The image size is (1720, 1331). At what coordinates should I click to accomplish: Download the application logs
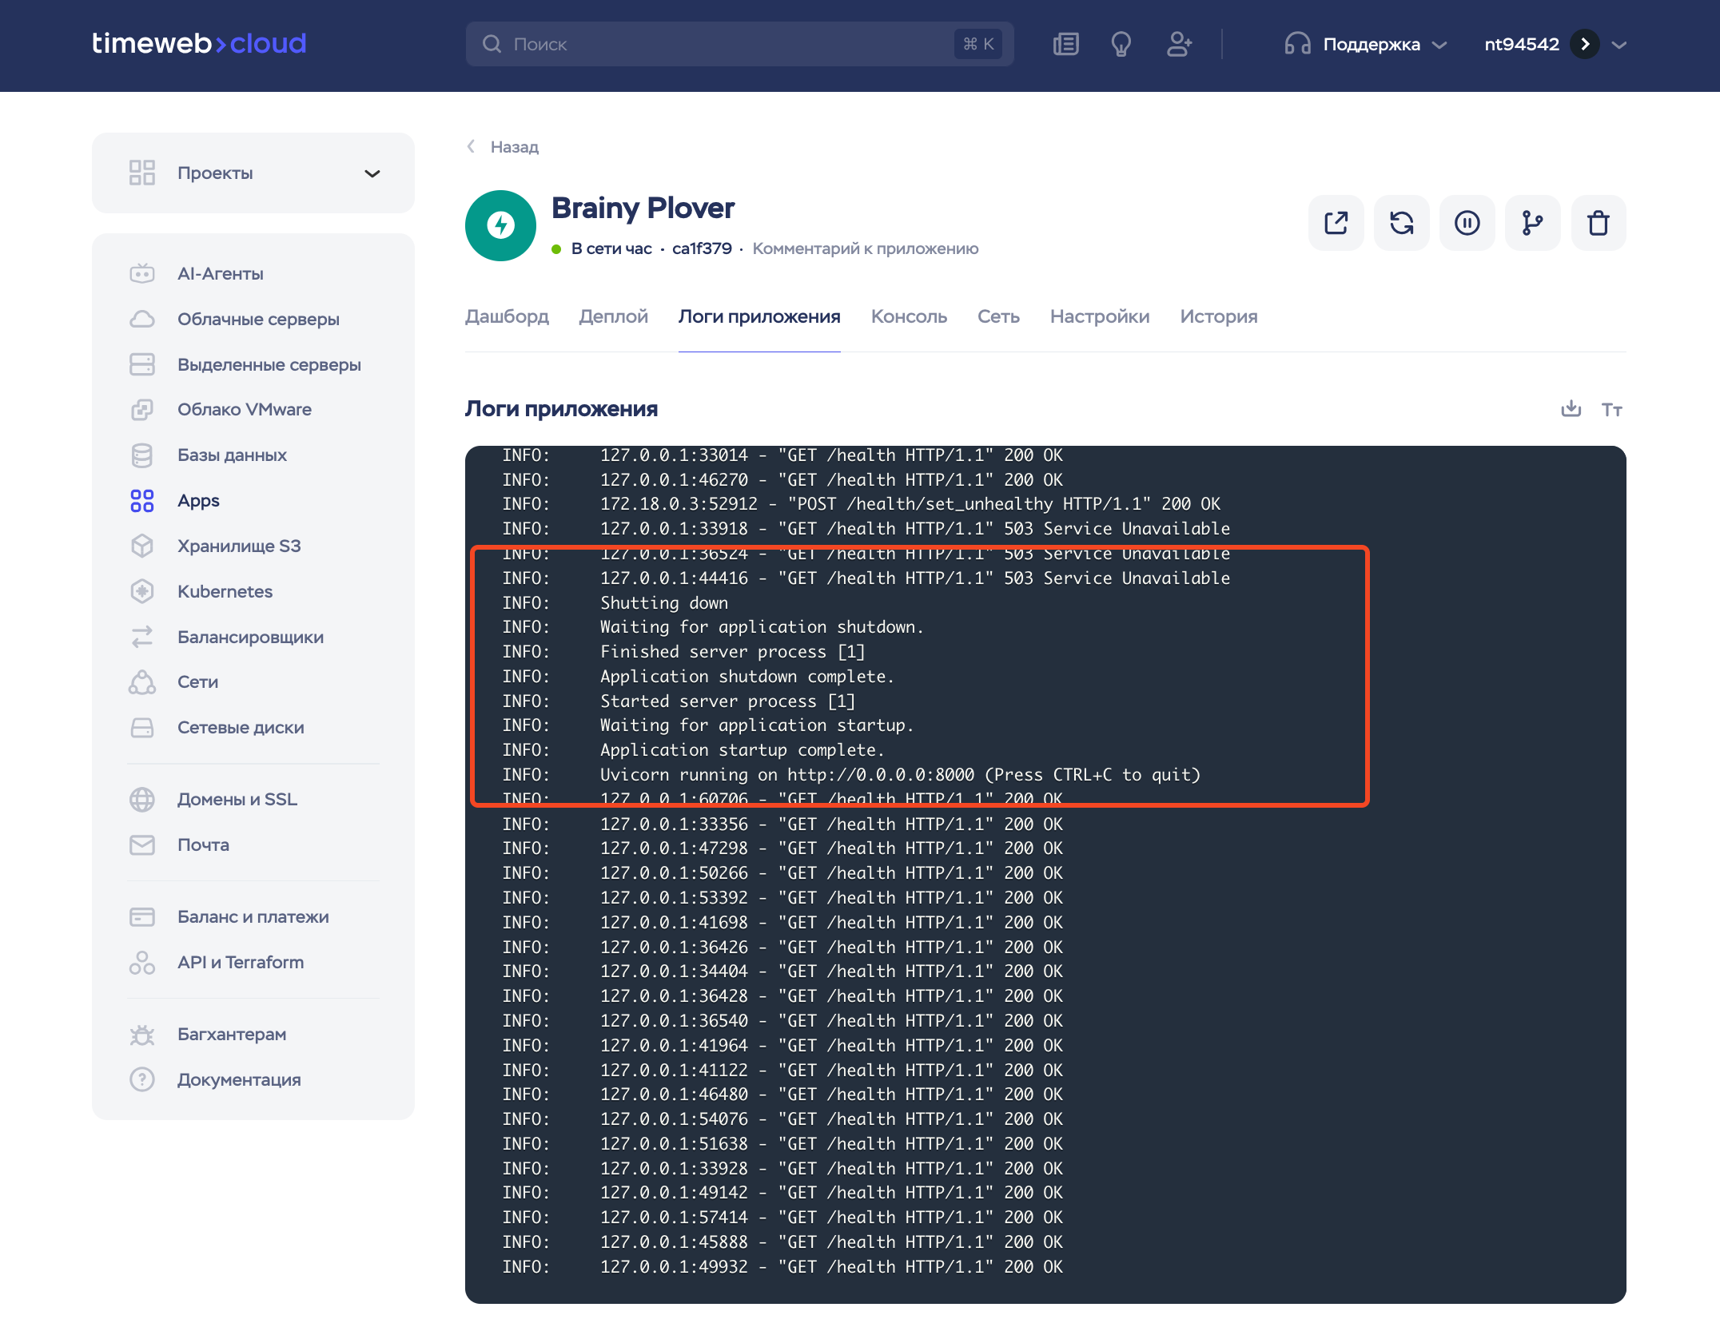(x=1571, y=409)
